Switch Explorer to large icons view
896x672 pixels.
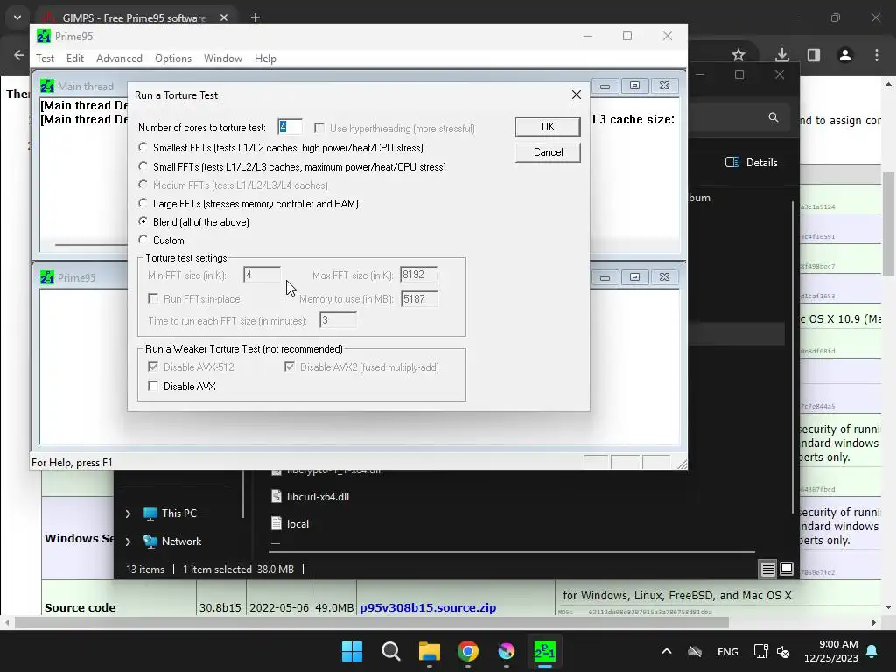point(787,569)
